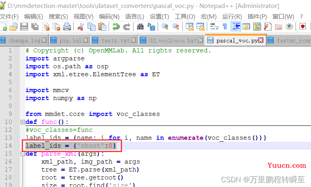311x187 pixels.
Task: Switch to the change.log tab
Action: pyautogui.click(x=25, y=40)
